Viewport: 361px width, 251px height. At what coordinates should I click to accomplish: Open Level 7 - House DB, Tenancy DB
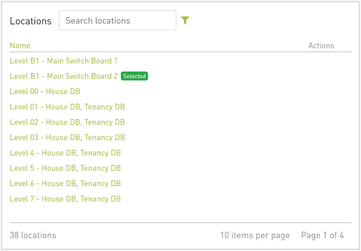[65, 199]
